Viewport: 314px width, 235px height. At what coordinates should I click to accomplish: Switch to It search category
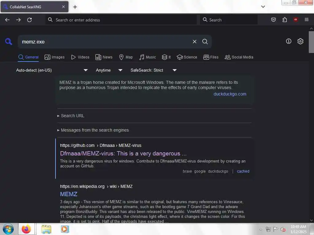coord(166,57)
